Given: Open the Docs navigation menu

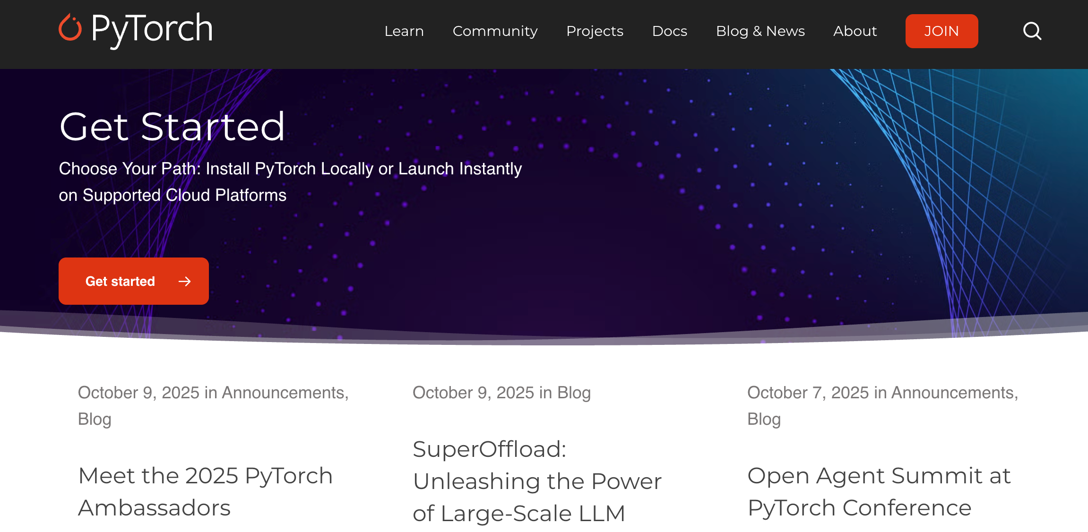Looking at the screenshot, I should 669,31.
